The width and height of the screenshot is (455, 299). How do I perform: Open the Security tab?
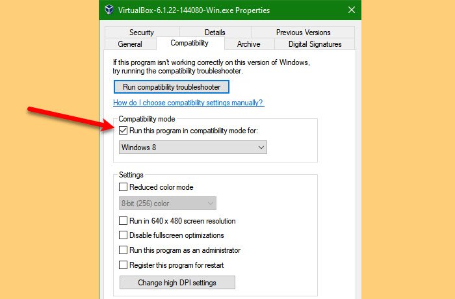tap(142, 32)
